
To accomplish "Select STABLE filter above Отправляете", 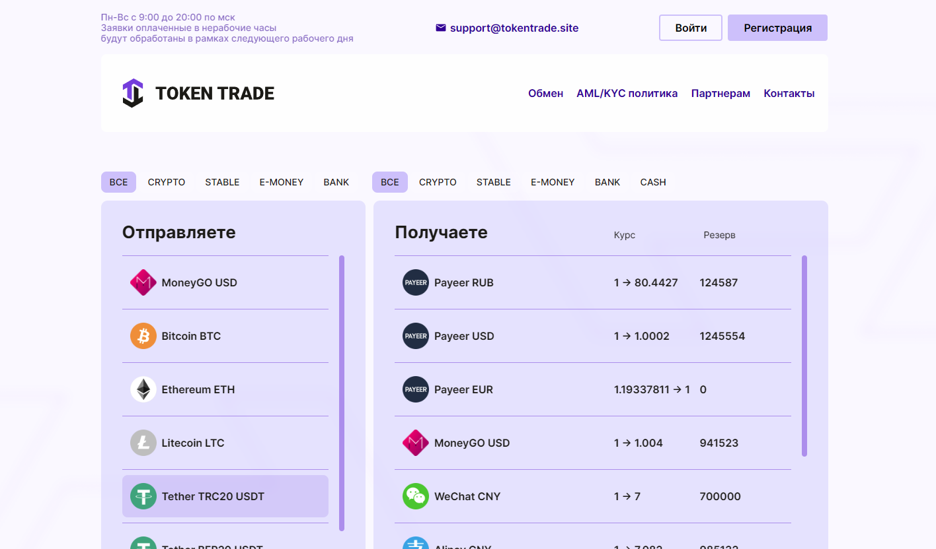I will pos(222,182).
